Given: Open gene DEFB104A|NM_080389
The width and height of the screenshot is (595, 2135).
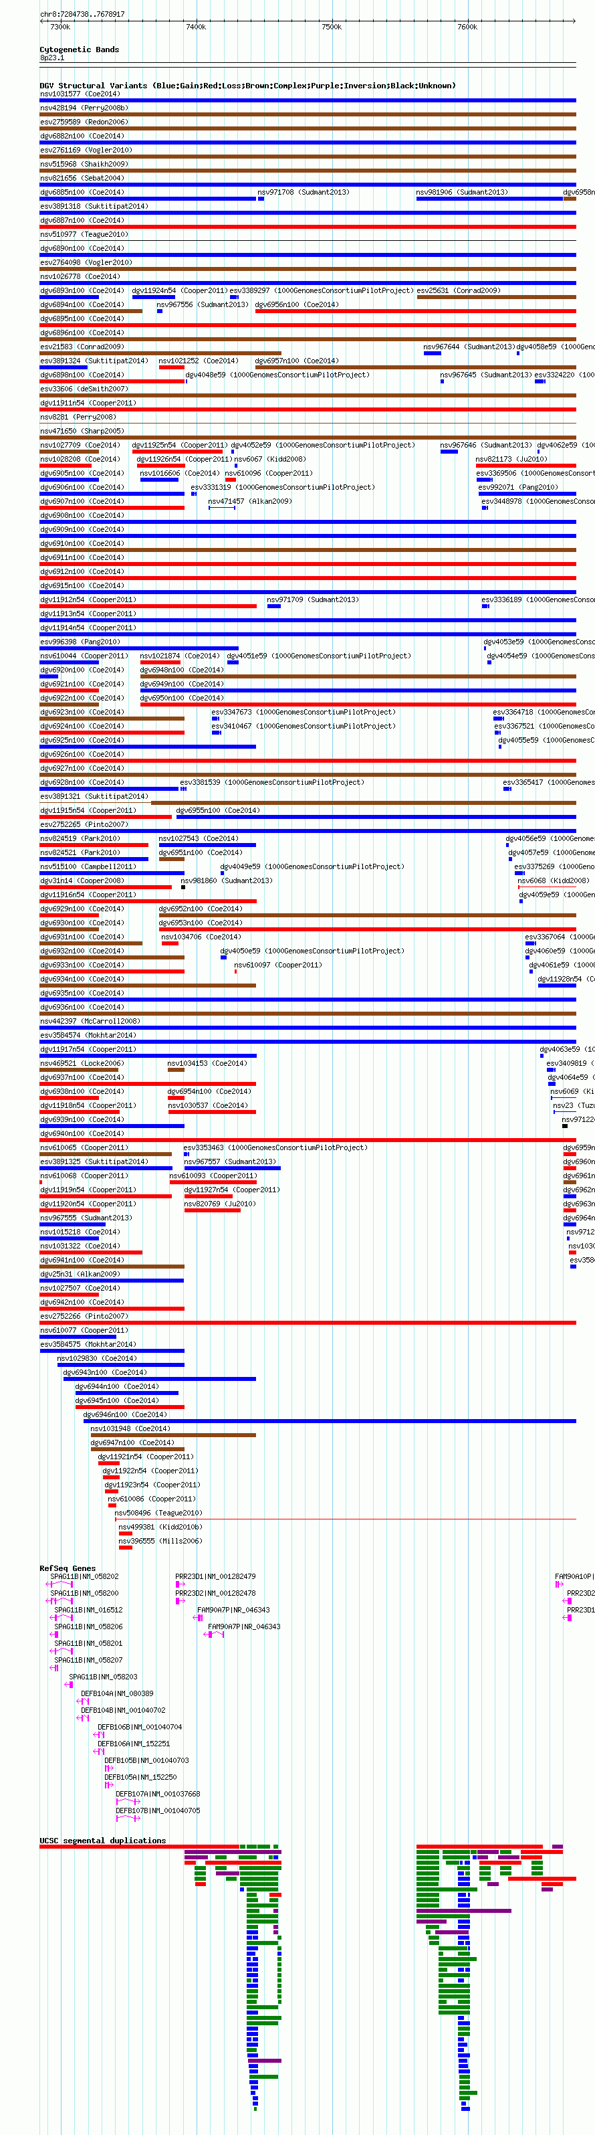Looking at the screenshot, I should (117, 1694).
